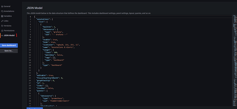The width and height of the screenshot is (237, 109).
Task: Click the code minimap on editor's right
Action: 235,60
